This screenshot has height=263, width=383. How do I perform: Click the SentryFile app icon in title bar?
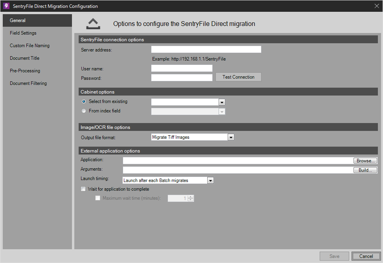6,6
